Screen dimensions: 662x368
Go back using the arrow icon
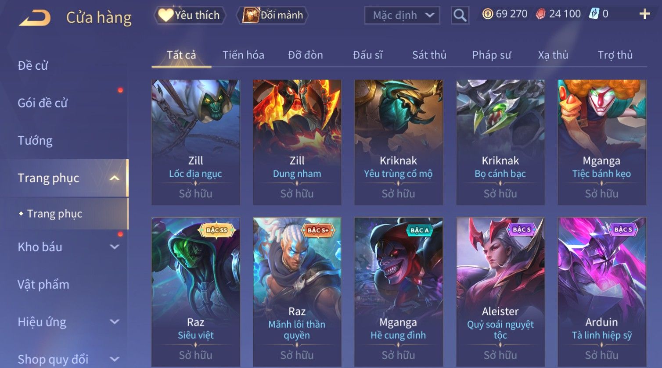35,18
